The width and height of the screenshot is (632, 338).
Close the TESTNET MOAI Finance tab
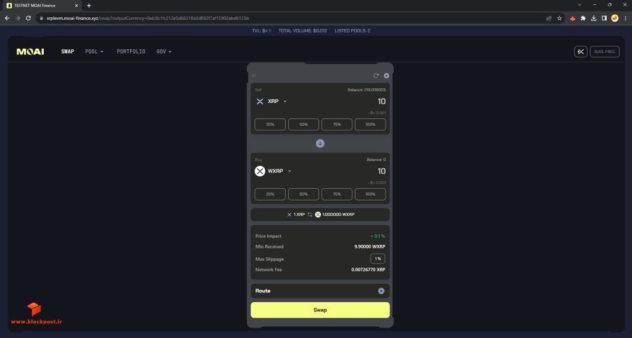coord(77,6)
